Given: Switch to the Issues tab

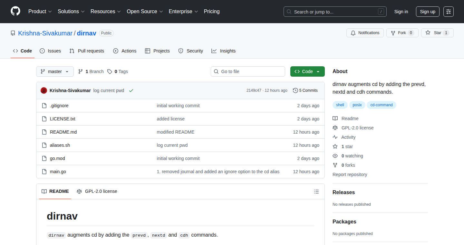Looking at the screenshot, I should tap(50, 51).
